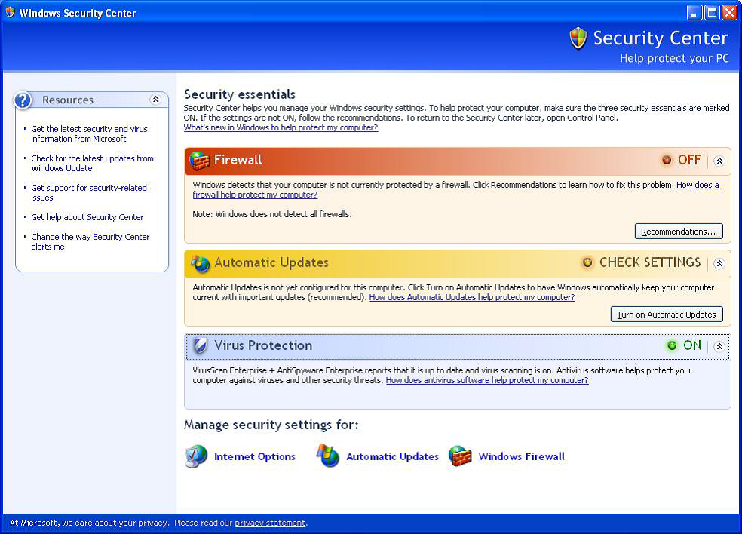The image size is (742, 534).
Task: Click the Automatic Updates globe icon in yellow header
Action: pos(200,263)
